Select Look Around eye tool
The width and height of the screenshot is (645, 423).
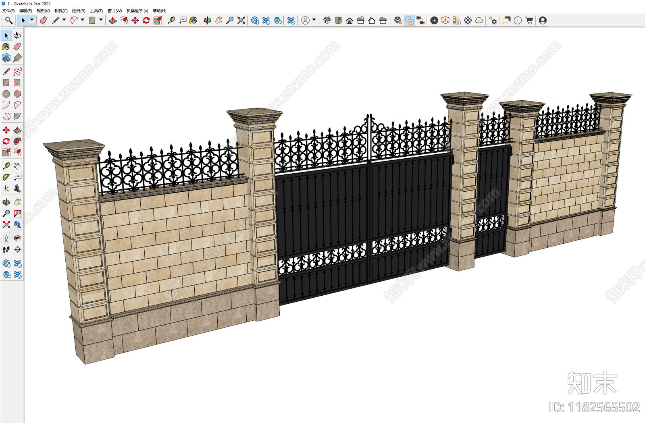click(x=17, y=238)
